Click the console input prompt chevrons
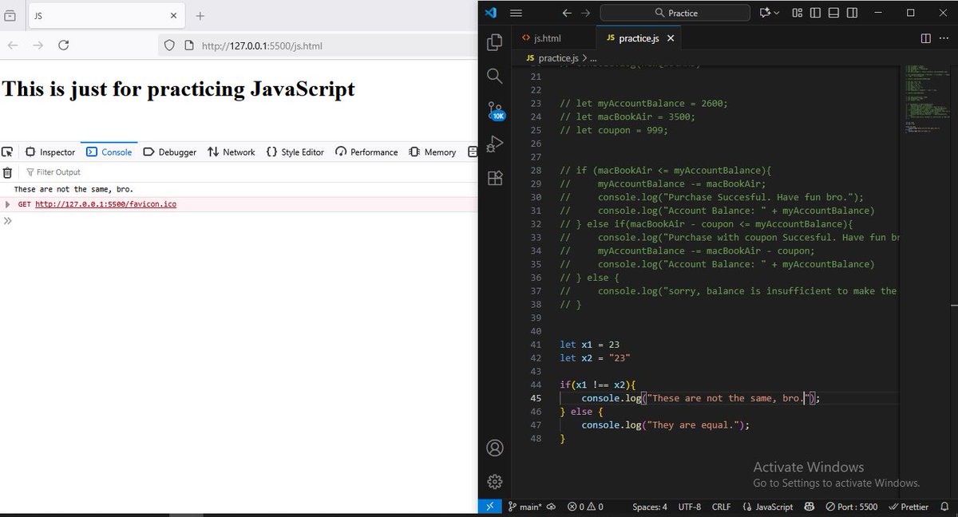This screenshot has width=958, height=517. [x=8, y=220]
